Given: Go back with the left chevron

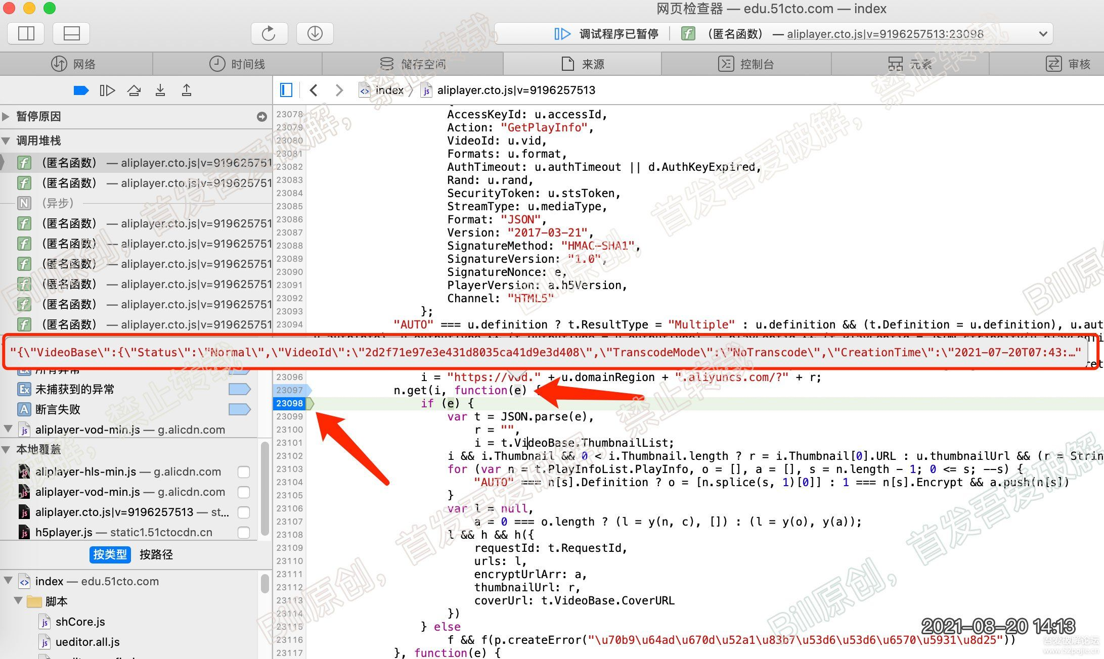Looking at the screenshot, I should point(314,90).
